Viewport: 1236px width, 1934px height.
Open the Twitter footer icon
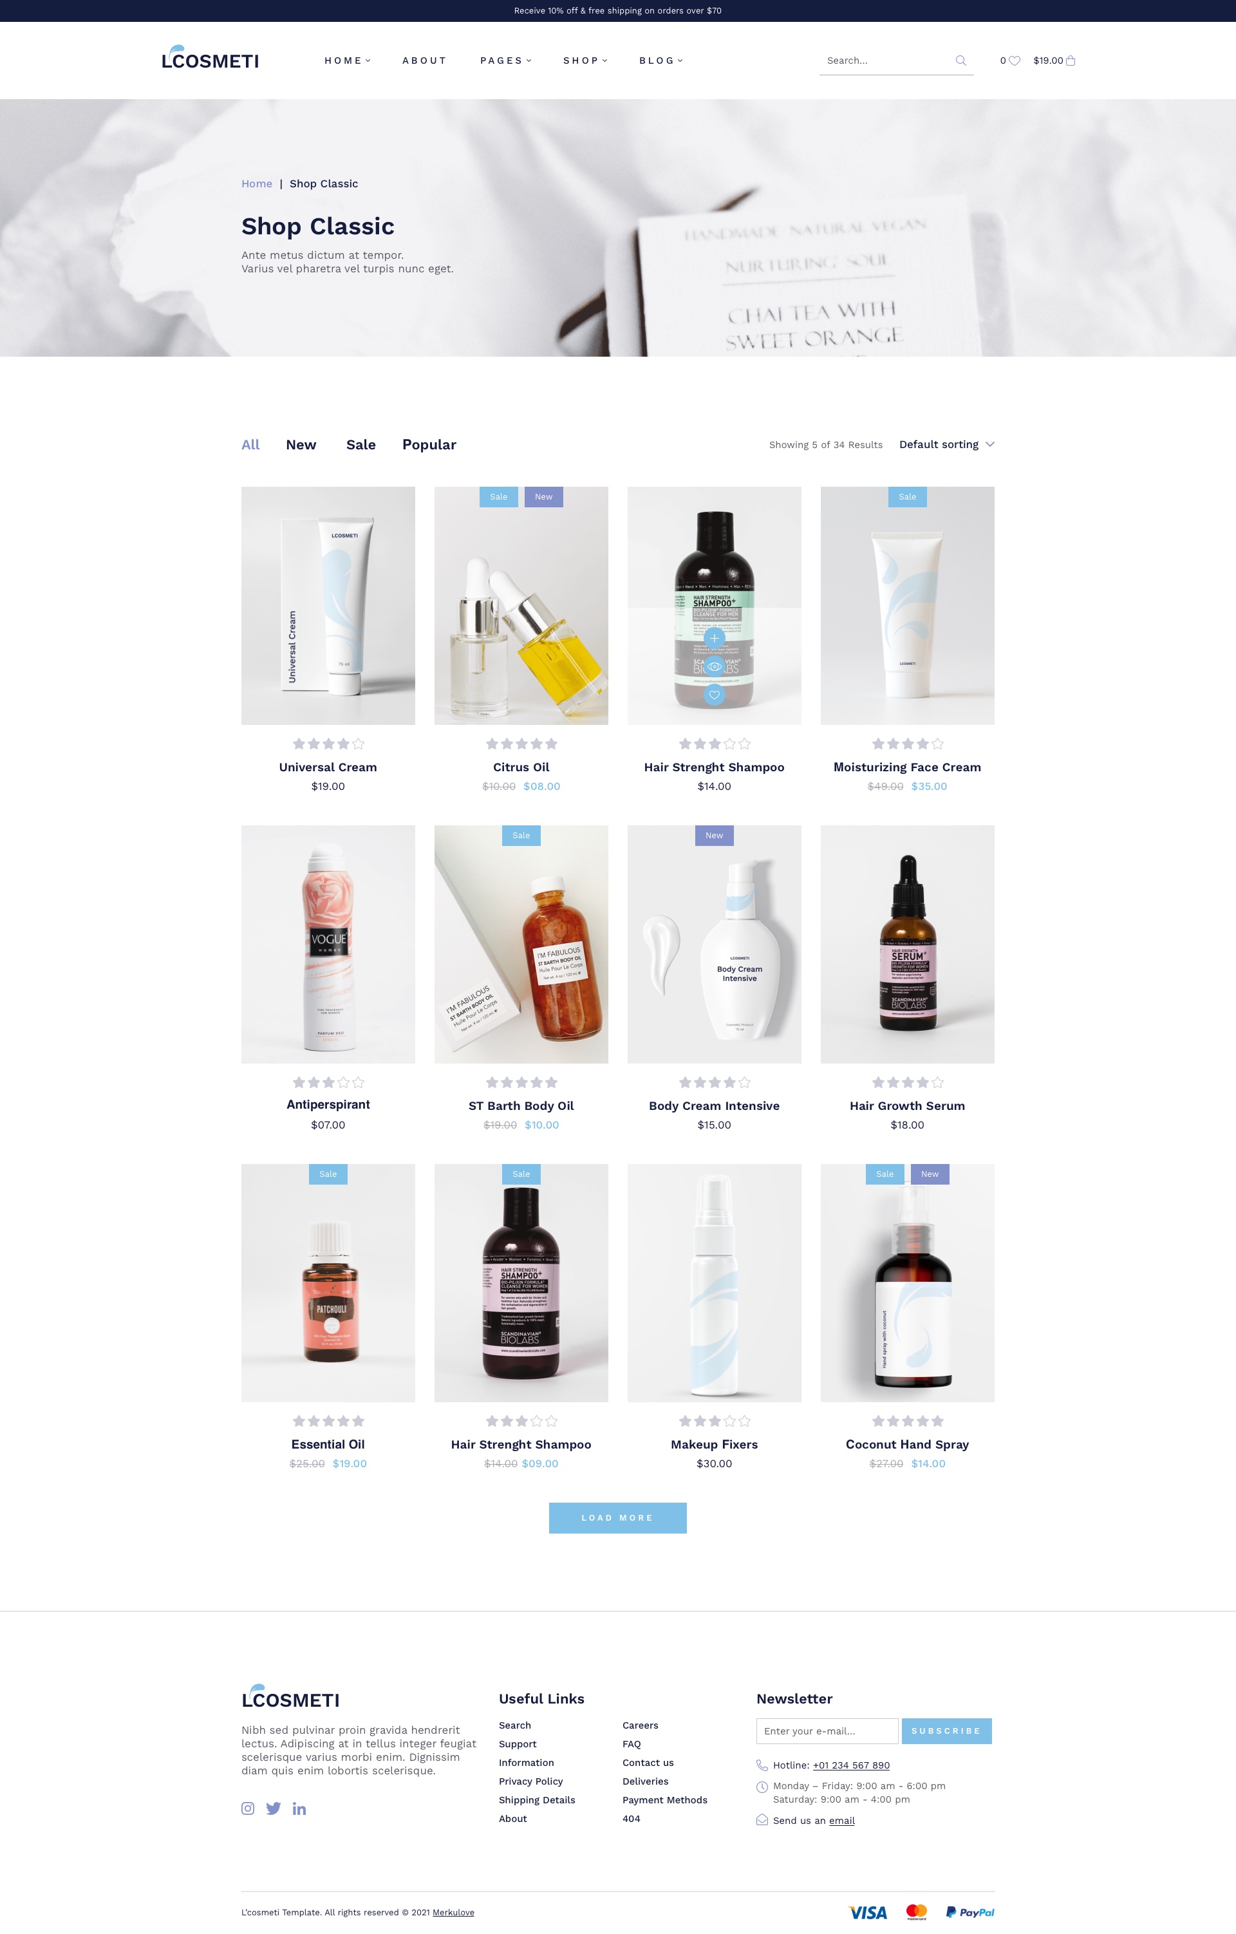click(274, 1808)
